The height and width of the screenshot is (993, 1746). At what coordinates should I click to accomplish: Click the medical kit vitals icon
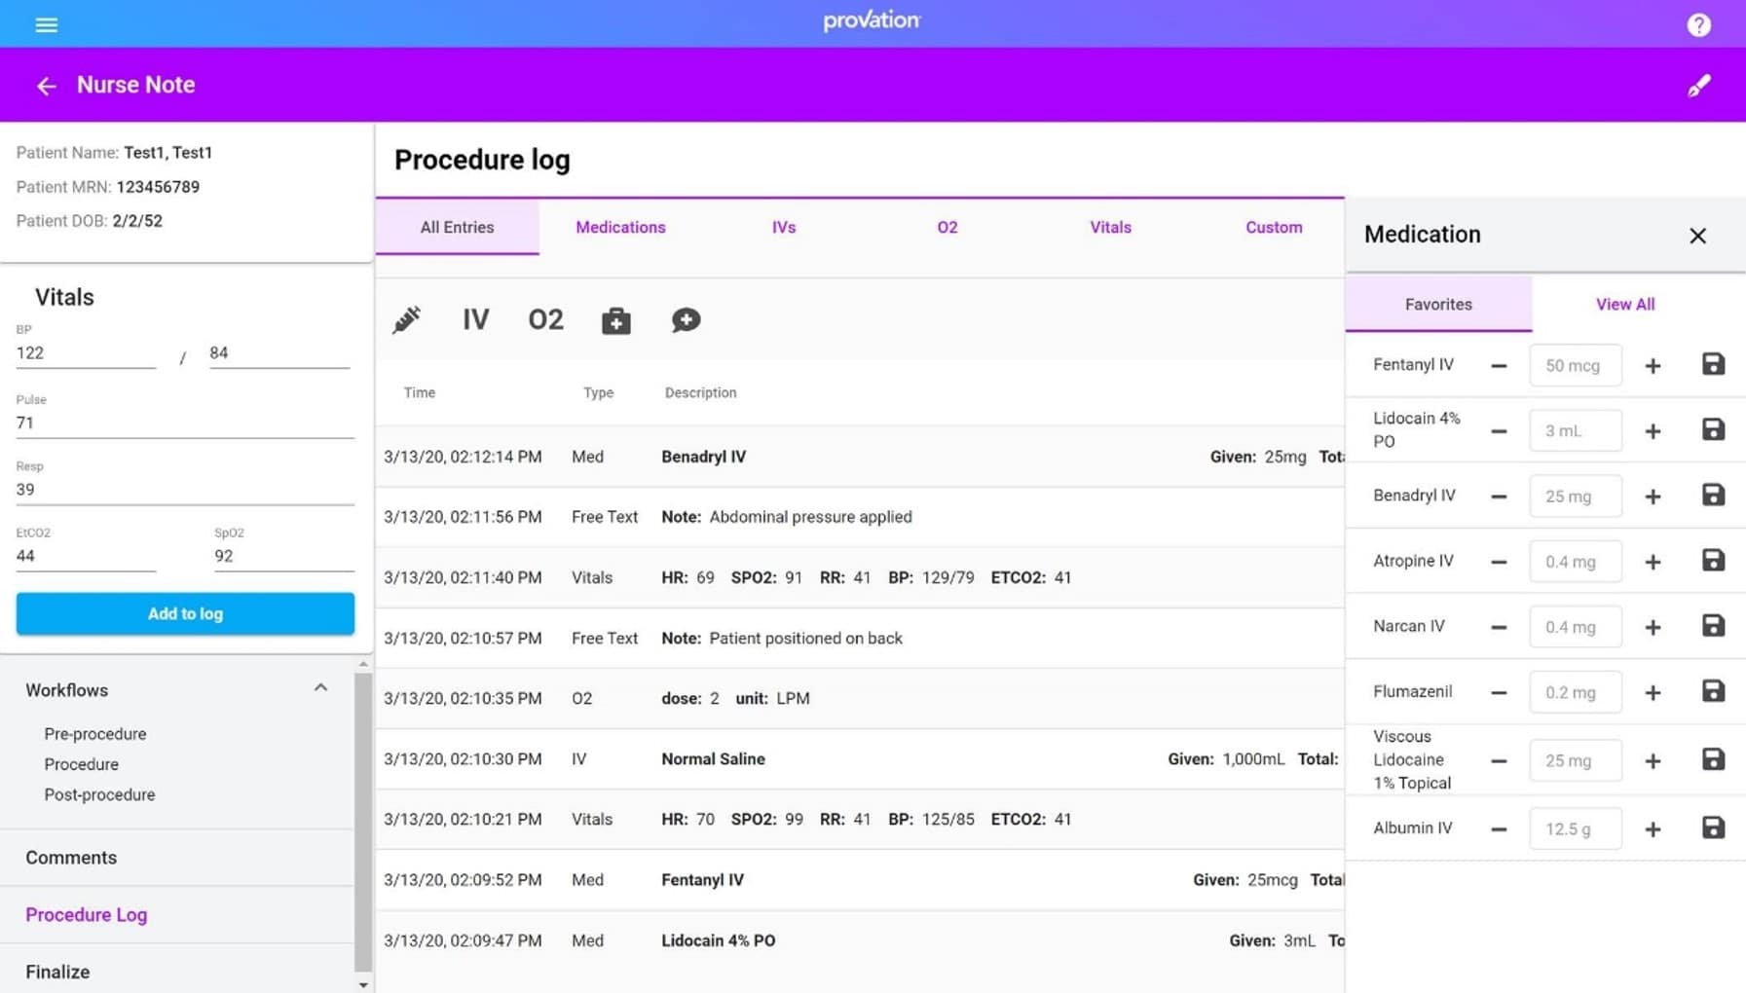(x=615, y=320)
